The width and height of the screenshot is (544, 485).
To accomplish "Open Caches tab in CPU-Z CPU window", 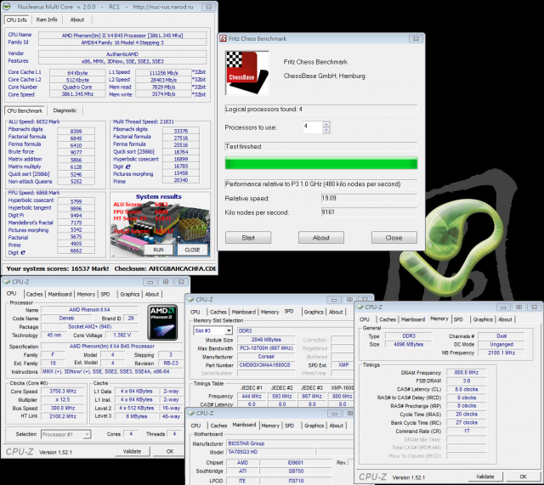I will pyautogui.click(x=34, y=294).
